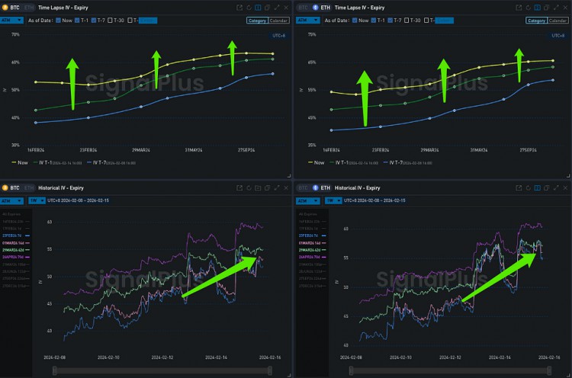The height and width of the screenshot is (378, 572).
Task: Toggle 01MAR24 14d expiry in BTC Historical list
Action: 16,243
